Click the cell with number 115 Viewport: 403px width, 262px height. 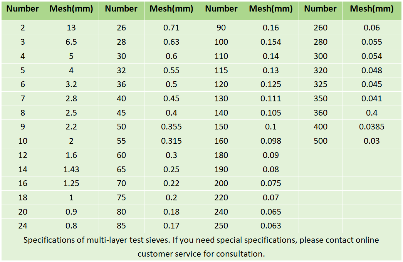tap(221, 71)
